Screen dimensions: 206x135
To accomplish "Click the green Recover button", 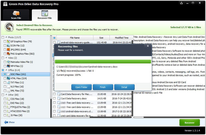I will 190,123.
